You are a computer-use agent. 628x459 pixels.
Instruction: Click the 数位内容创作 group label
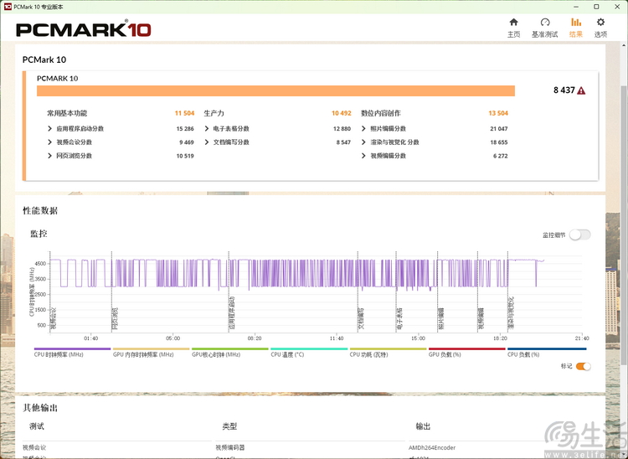380,113
